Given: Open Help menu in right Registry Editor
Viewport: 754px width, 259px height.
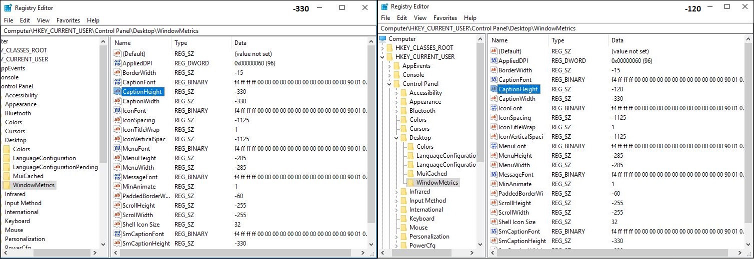Looking at the screenshot, I should [470, 18].
